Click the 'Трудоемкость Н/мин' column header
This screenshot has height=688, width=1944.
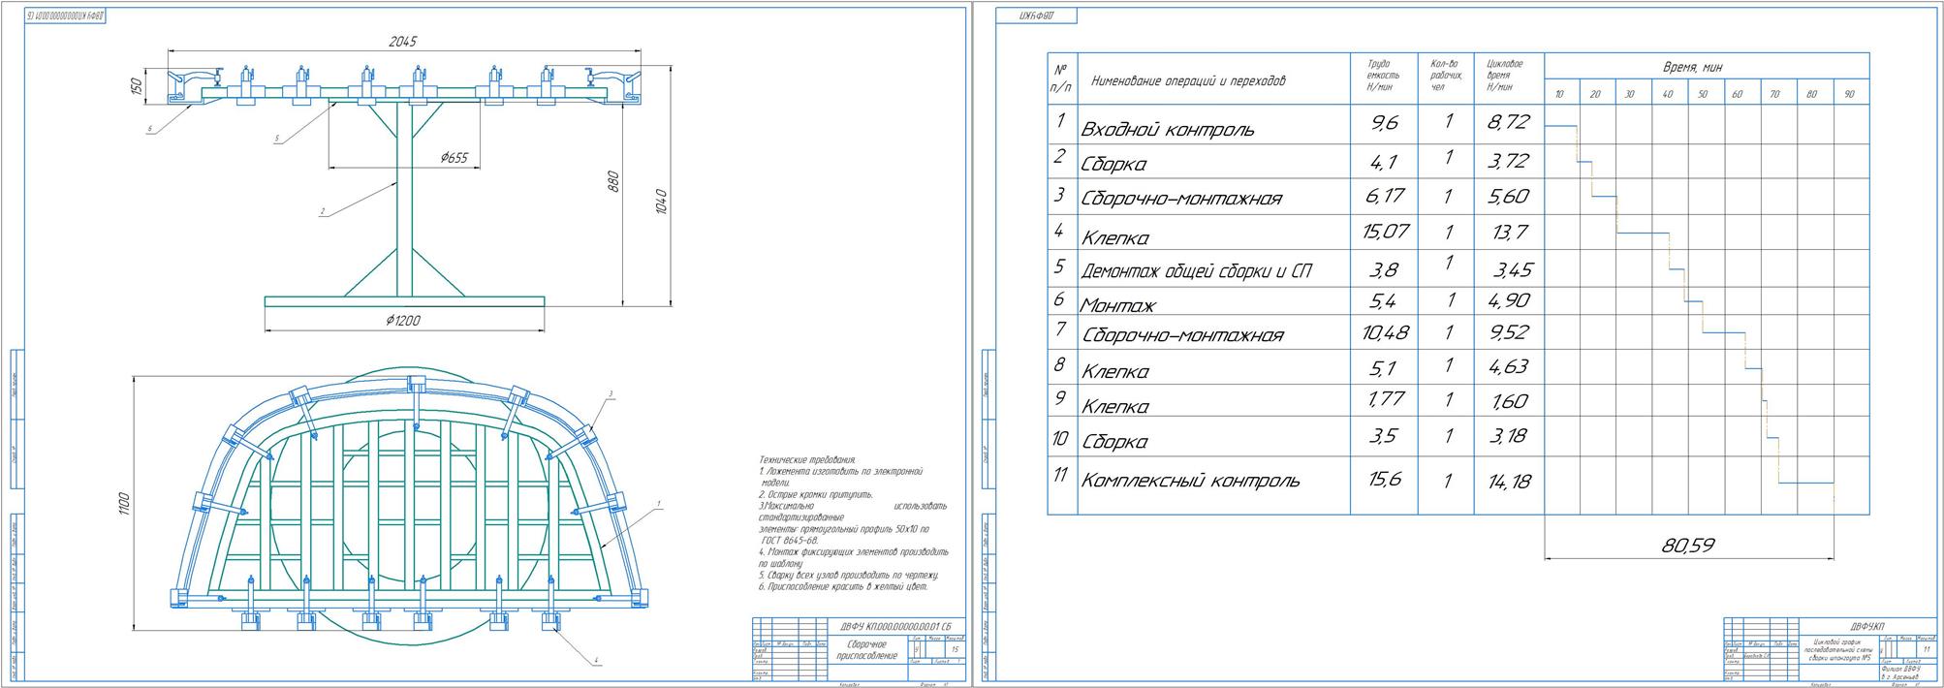tap(1383, 75)
